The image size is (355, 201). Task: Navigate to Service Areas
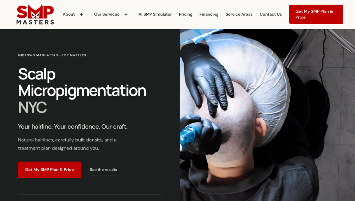tap(239, 14)
